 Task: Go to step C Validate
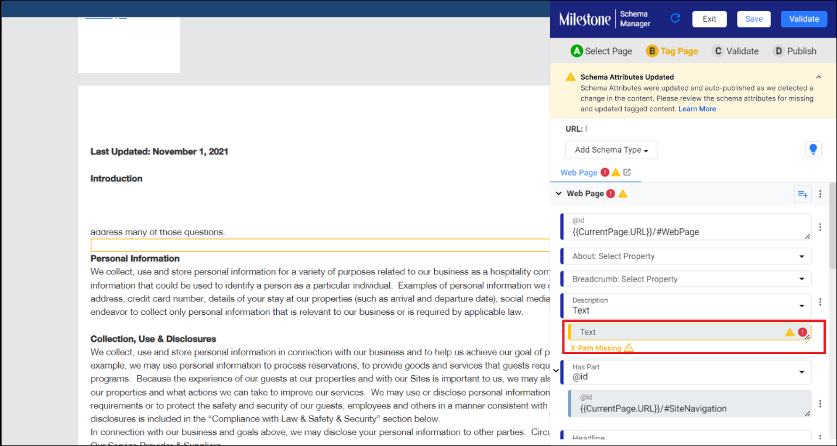click(x=735, y=51)
